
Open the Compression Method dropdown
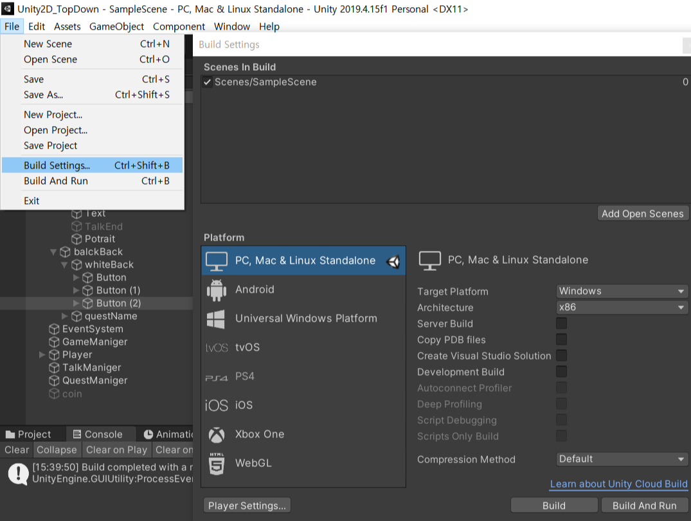pos(622,459)
